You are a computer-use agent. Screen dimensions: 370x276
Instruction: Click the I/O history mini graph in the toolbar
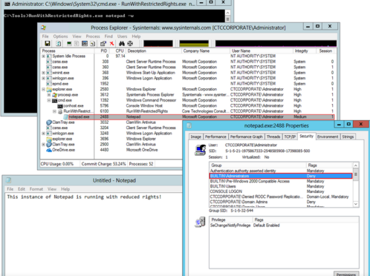point(276,43)
